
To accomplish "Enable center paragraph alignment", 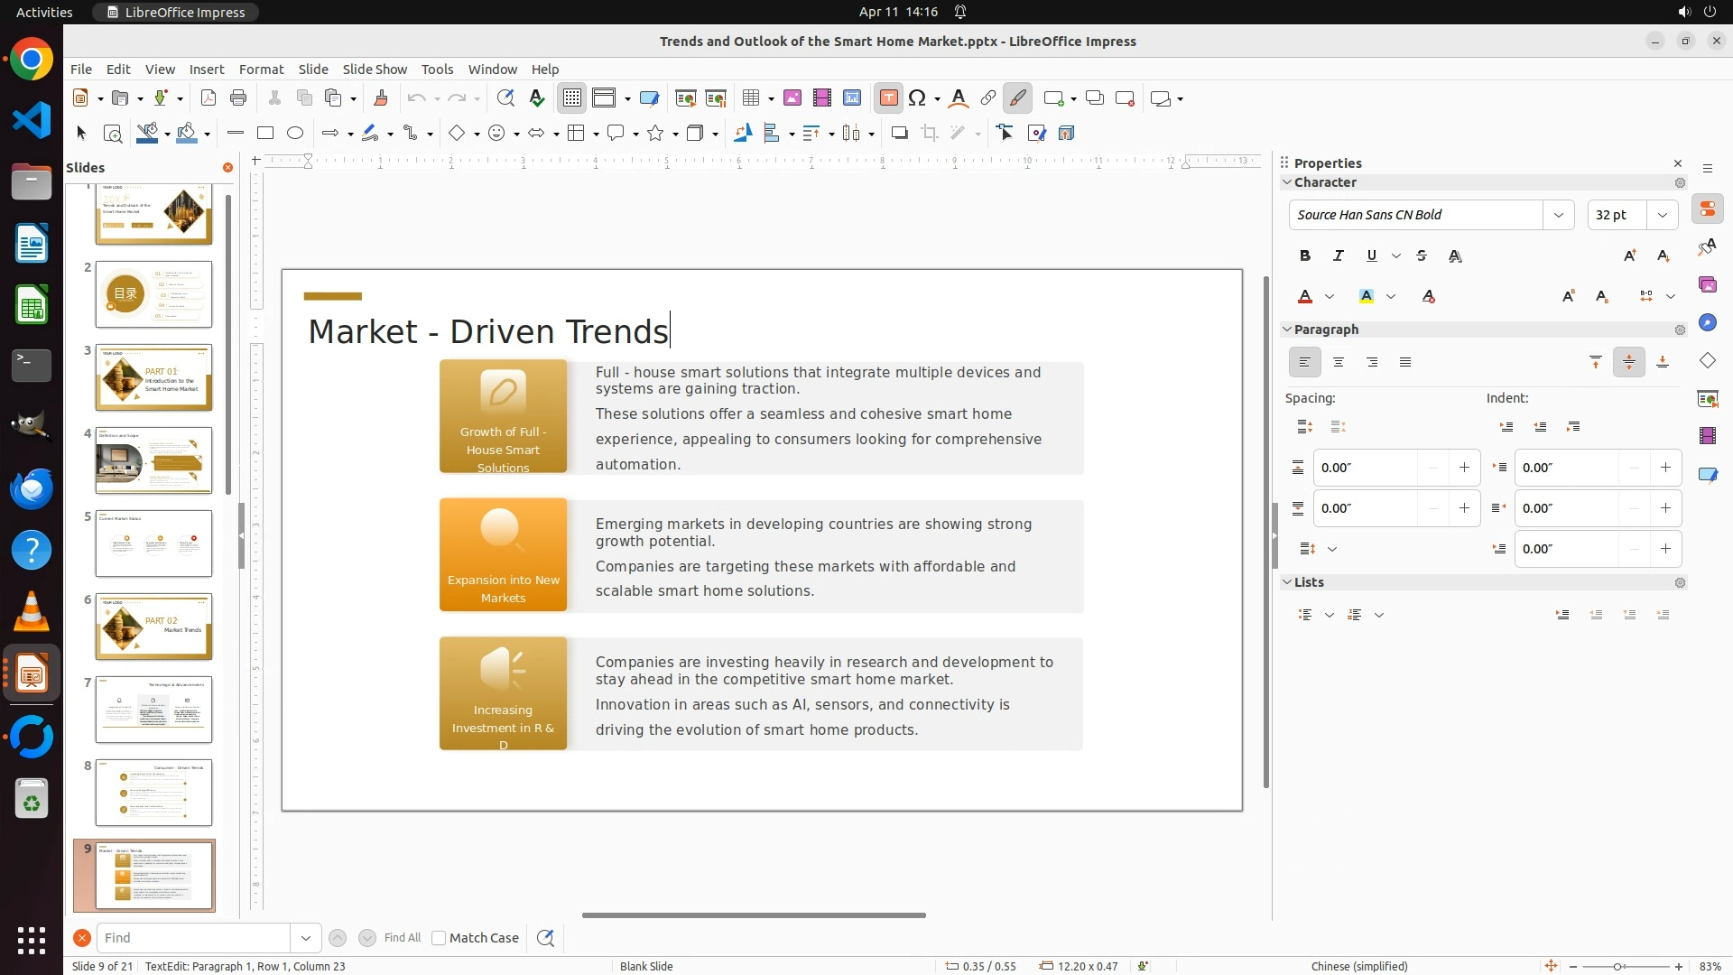I will (x=1339, y=363).
